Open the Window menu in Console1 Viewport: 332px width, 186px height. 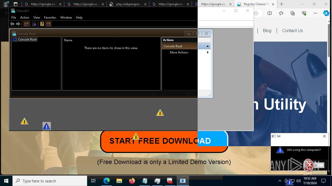(x=66, y=18)
